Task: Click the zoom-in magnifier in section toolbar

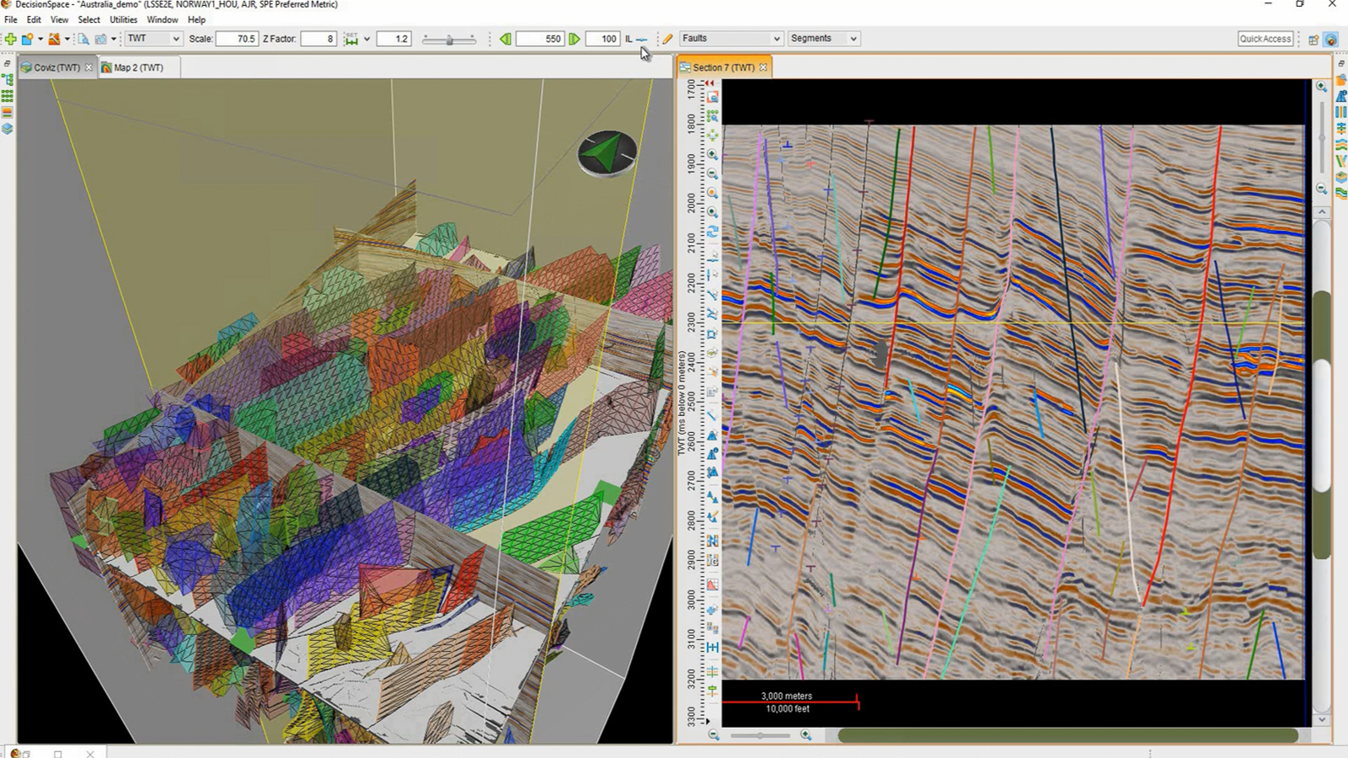Action: click(x=713, y=153)
